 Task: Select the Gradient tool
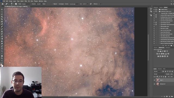(x=2, y=39)
